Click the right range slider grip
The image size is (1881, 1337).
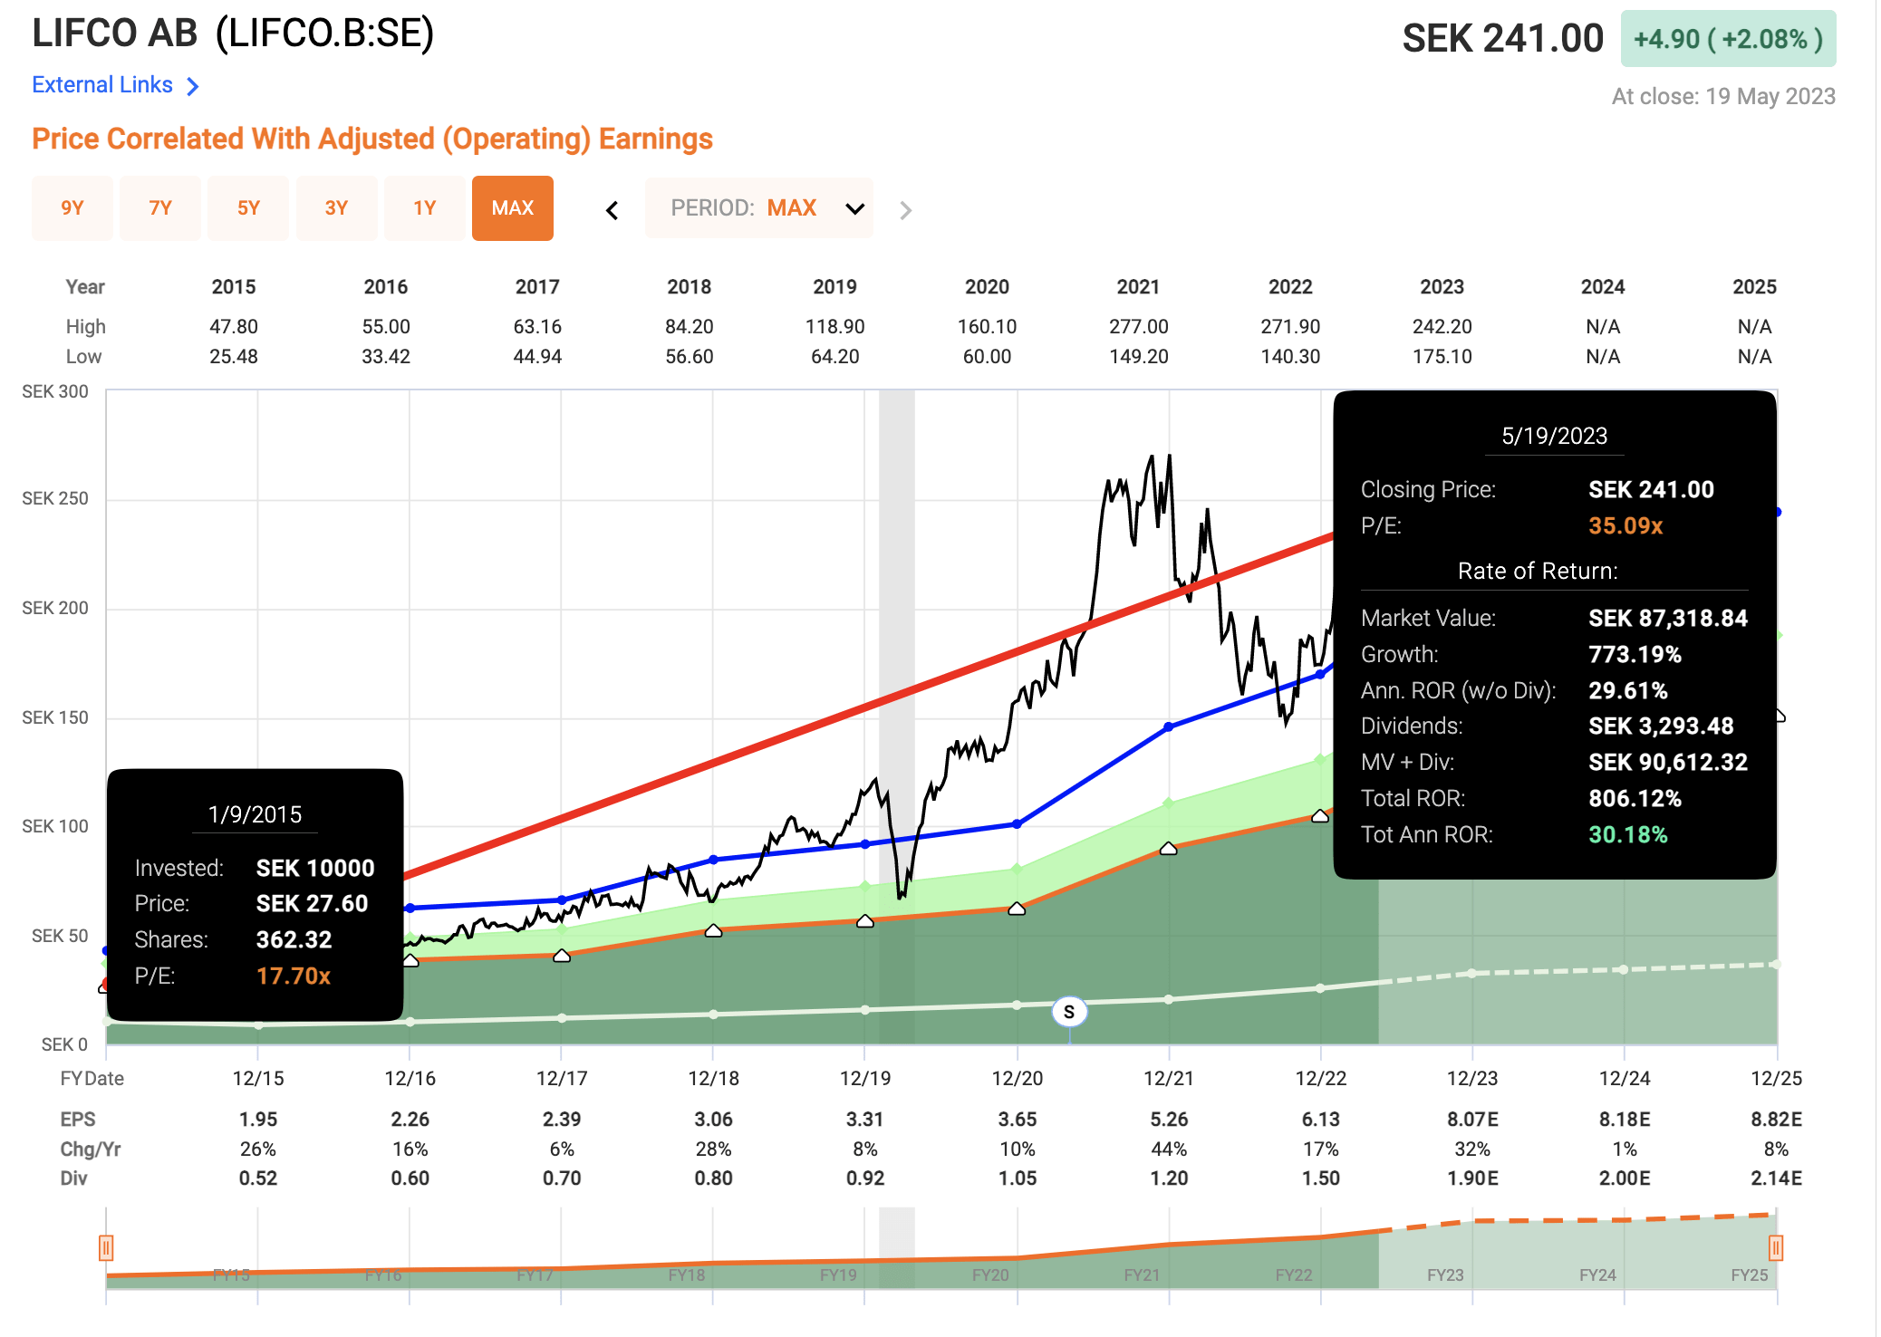click(1778, 1248)
